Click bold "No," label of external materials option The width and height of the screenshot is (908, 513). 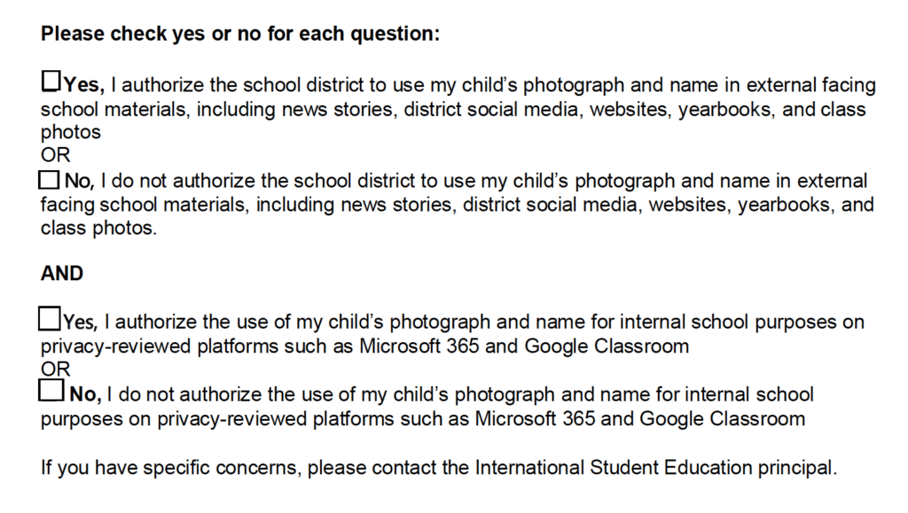click(79, 182)
